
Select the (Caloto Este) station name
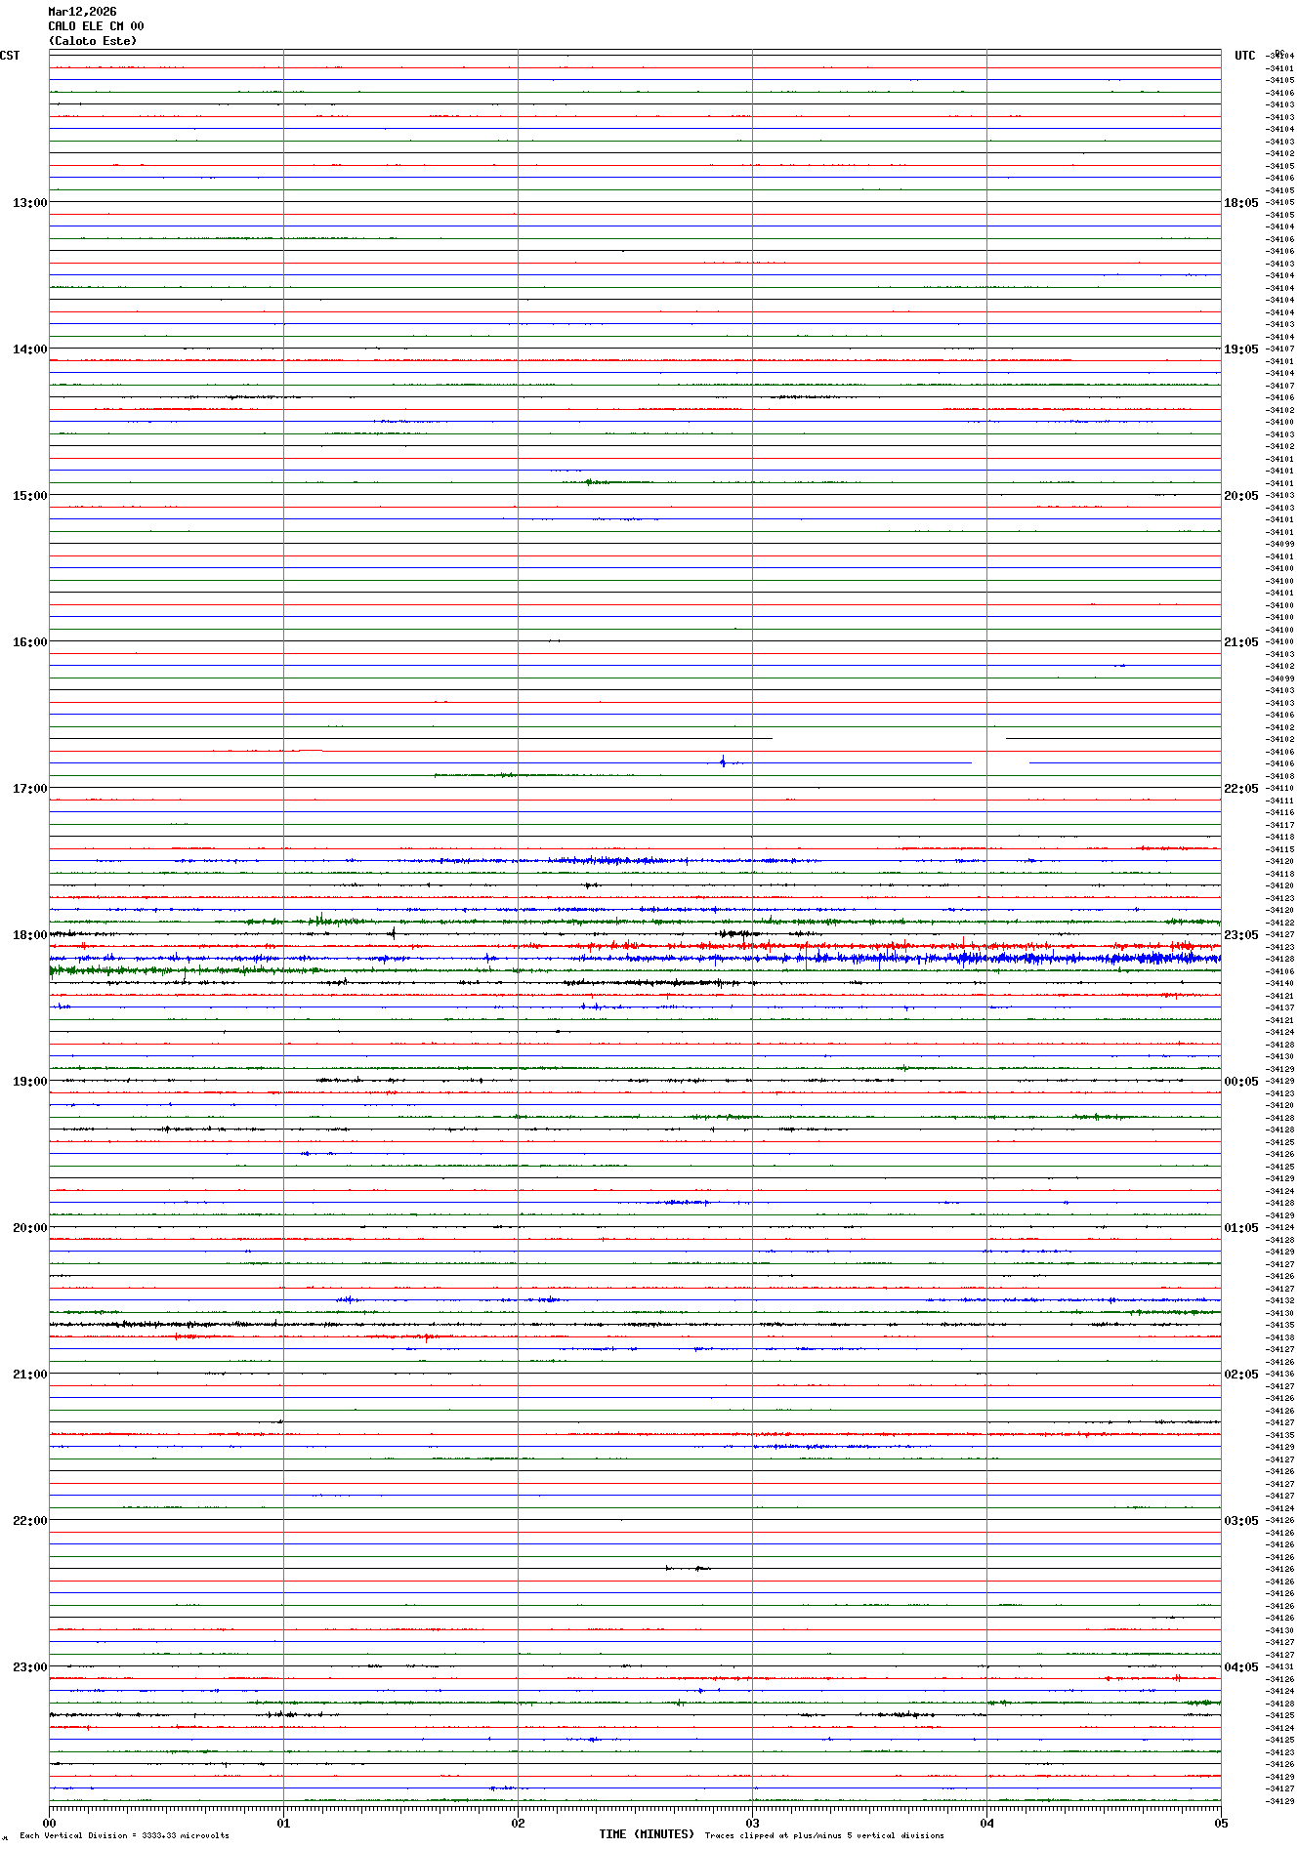(x=93, y=41)
